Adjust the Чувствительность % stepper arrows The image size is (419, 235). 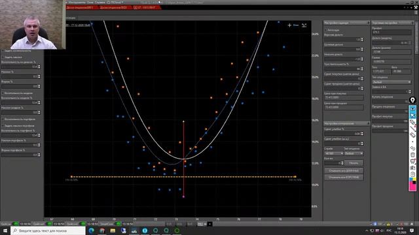[362, 69]
